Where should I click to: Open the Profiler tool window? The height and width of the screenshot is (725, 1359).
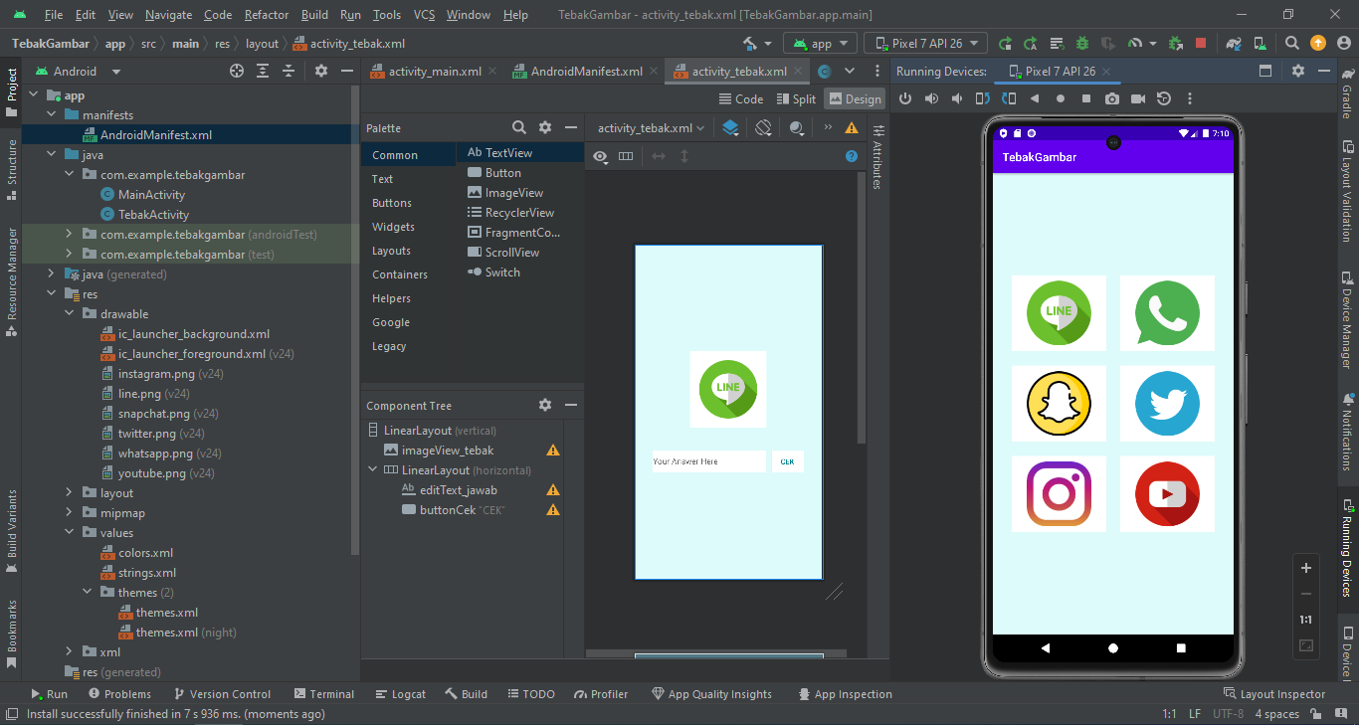[x=600, y=694]
